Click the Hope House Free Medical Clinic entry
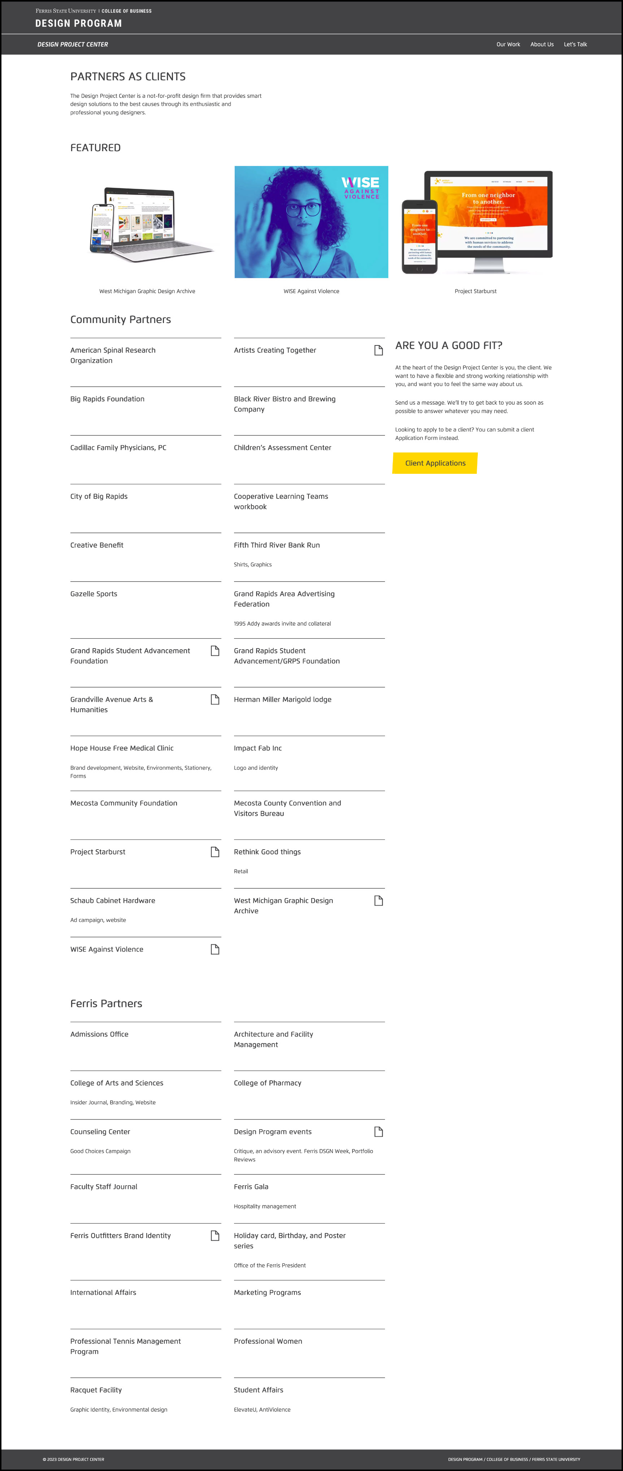The width and height of the screenshot is (623, 1471). coord(122,748)
